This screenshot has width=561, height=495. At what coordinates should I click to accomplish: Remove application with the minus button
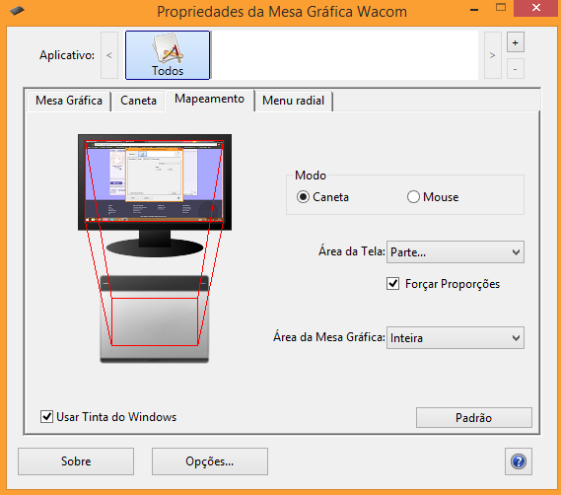click(516, 69)
